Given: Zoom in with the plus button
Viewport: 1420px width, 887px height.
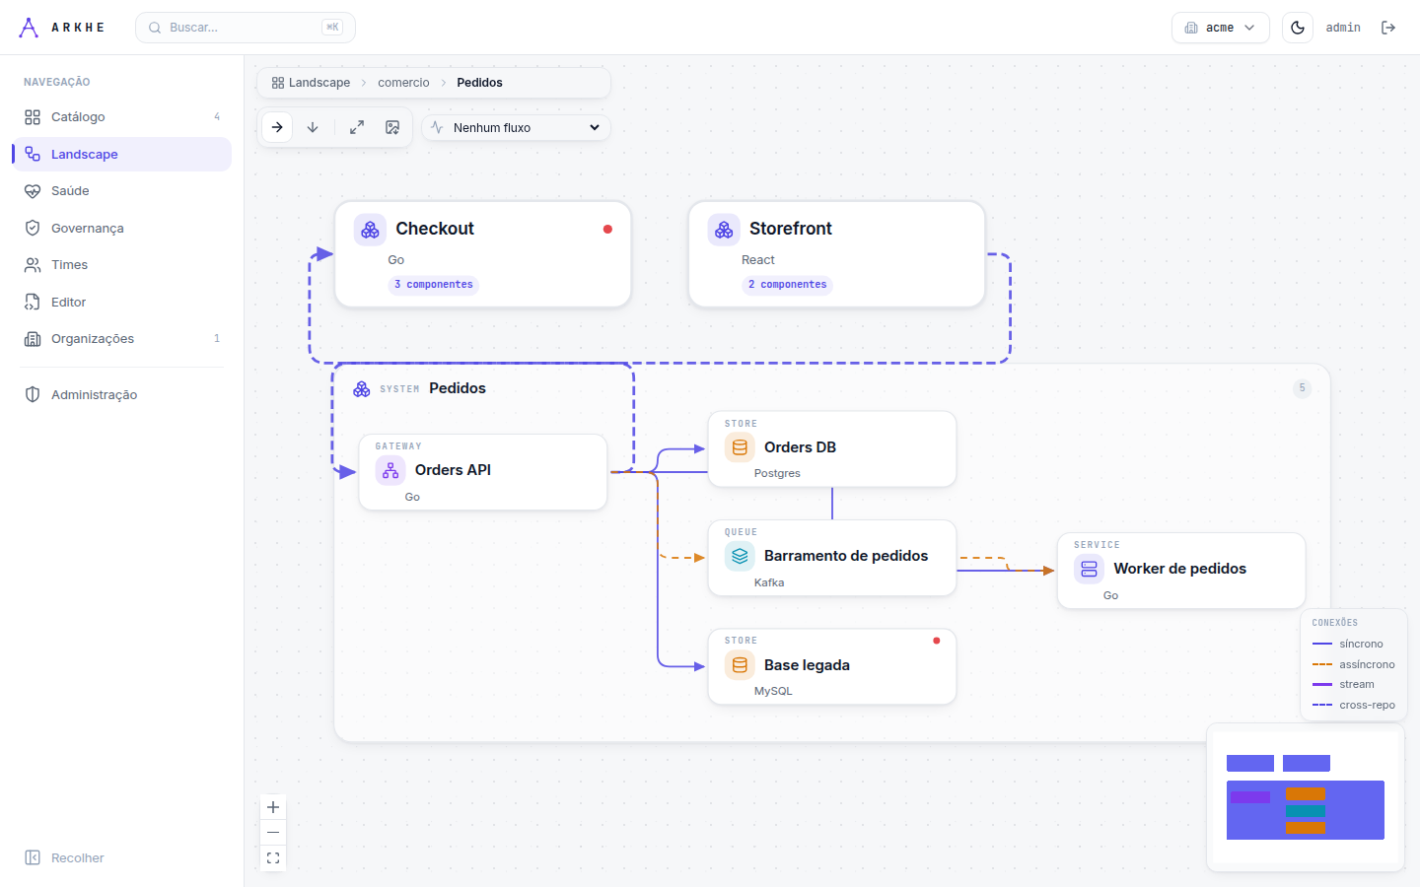Looking at the screenshot, I should (273, 807).
